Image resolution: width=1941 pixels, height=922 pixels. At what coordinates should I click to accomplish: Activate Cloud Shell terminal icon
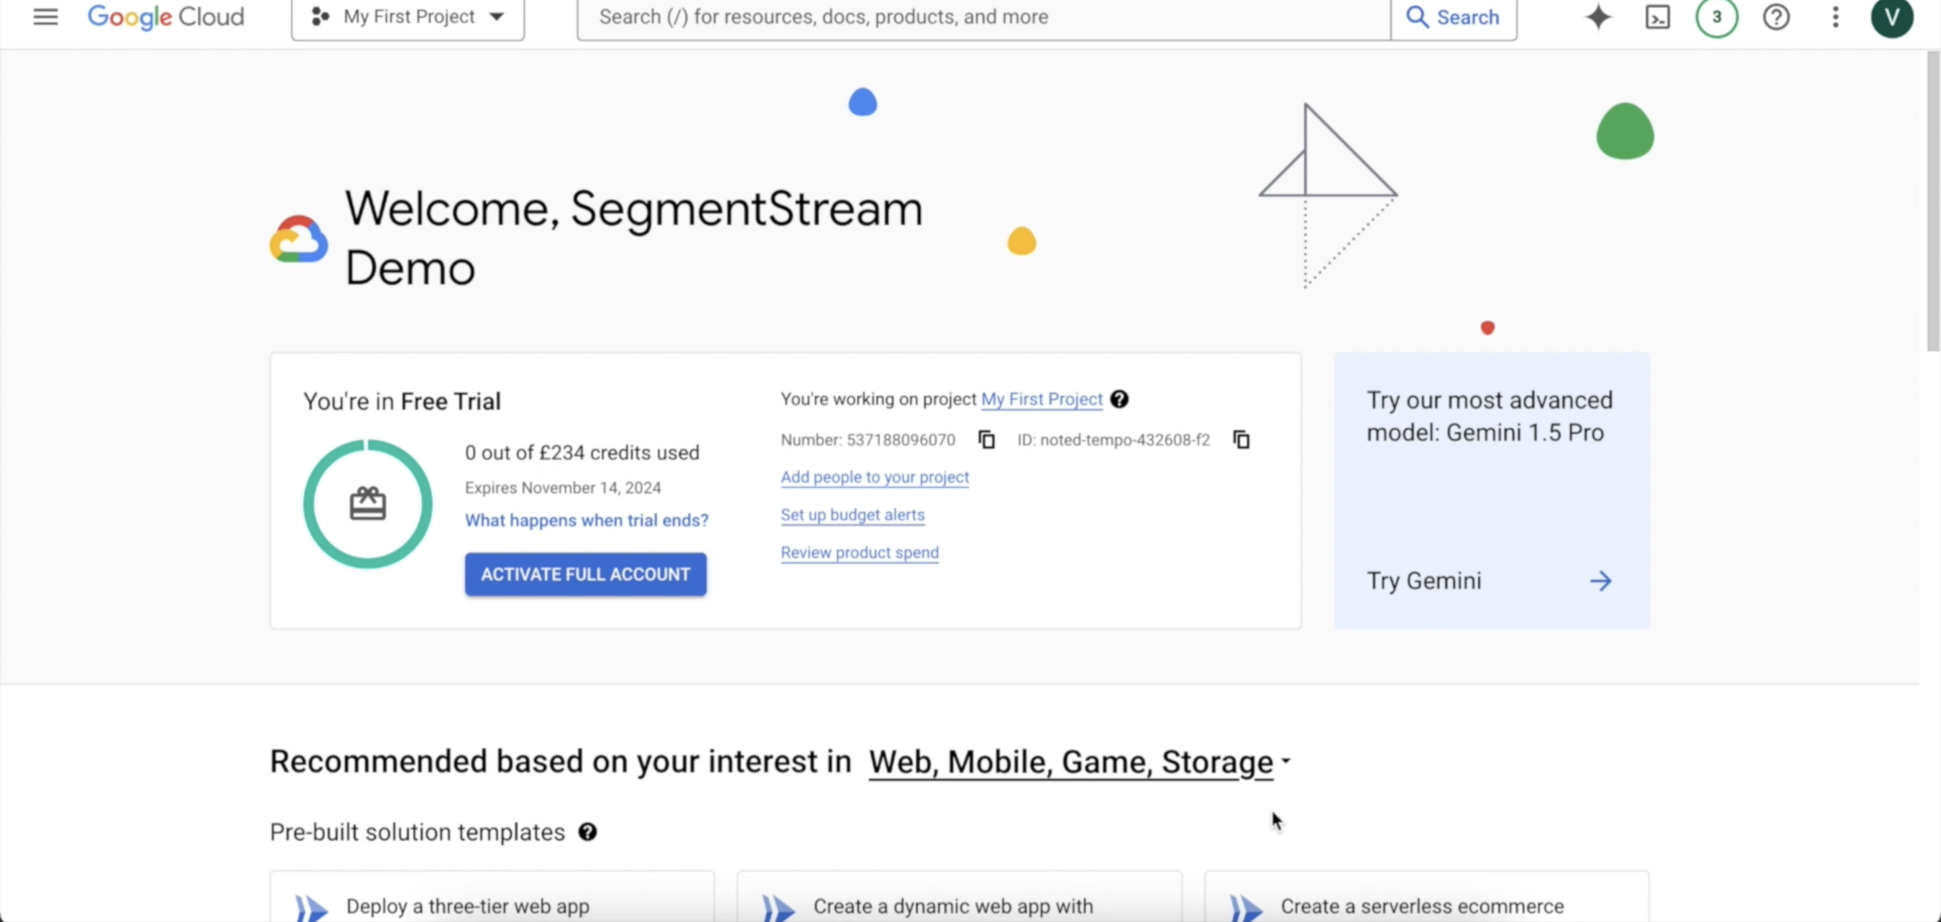tap(1657, 17)
